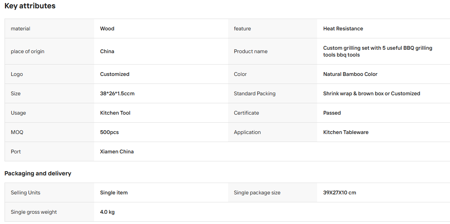Screen dimensions: 450x224
Task: Click the 39X27X10 cm package size value
Action: tap(340, 192)
